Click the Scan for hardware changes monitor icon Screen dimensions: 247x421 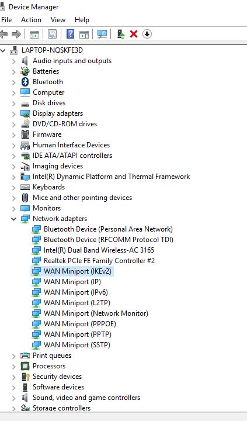click(x=102, y=34)
